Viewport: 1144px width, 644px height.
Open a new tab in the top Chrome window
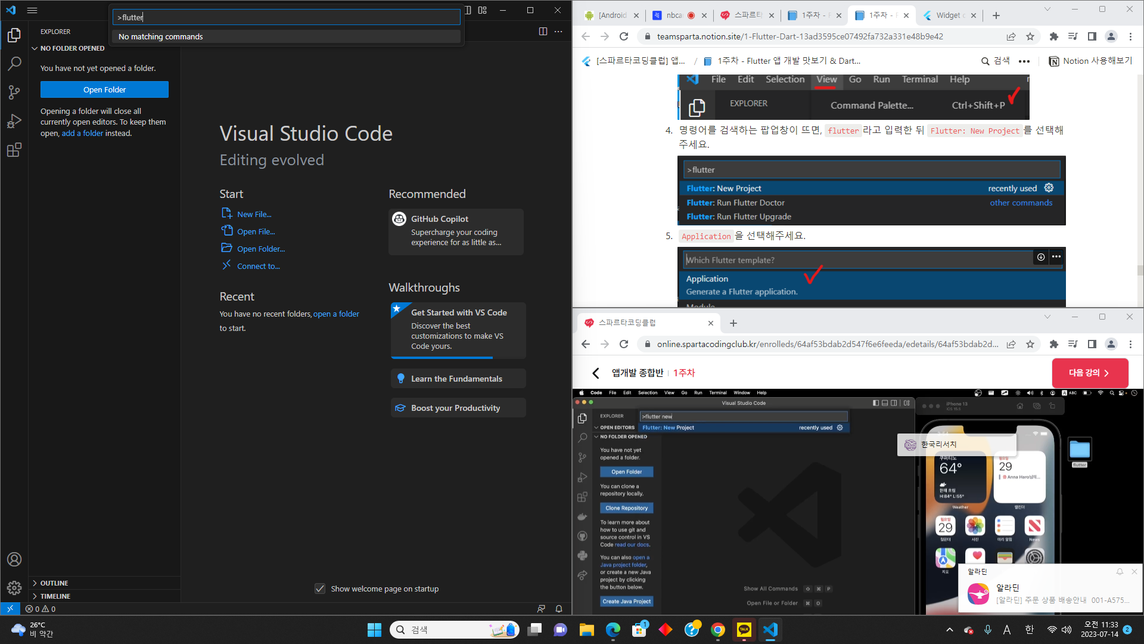click(996, 16)
